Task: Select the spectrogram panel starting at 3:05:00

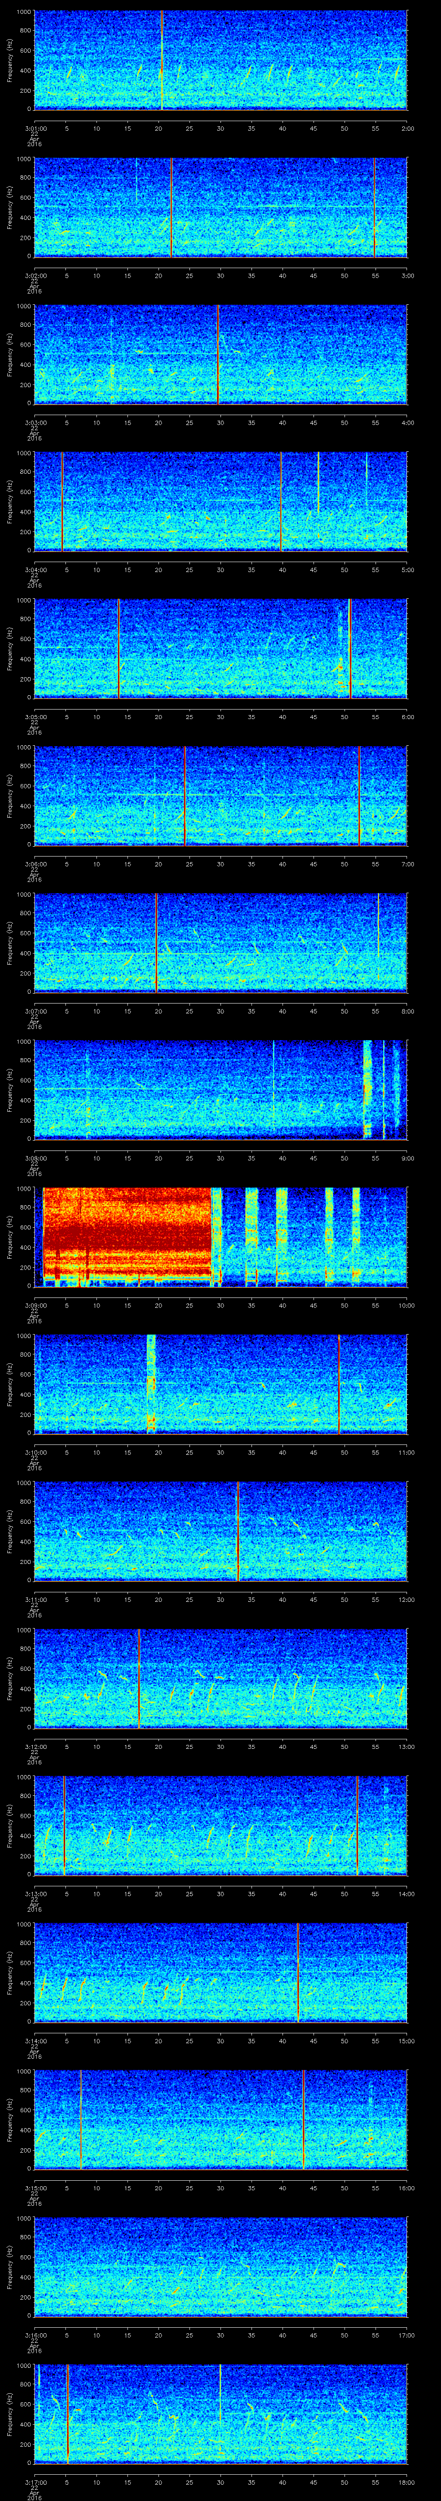Action: click(x=220, y=649)
